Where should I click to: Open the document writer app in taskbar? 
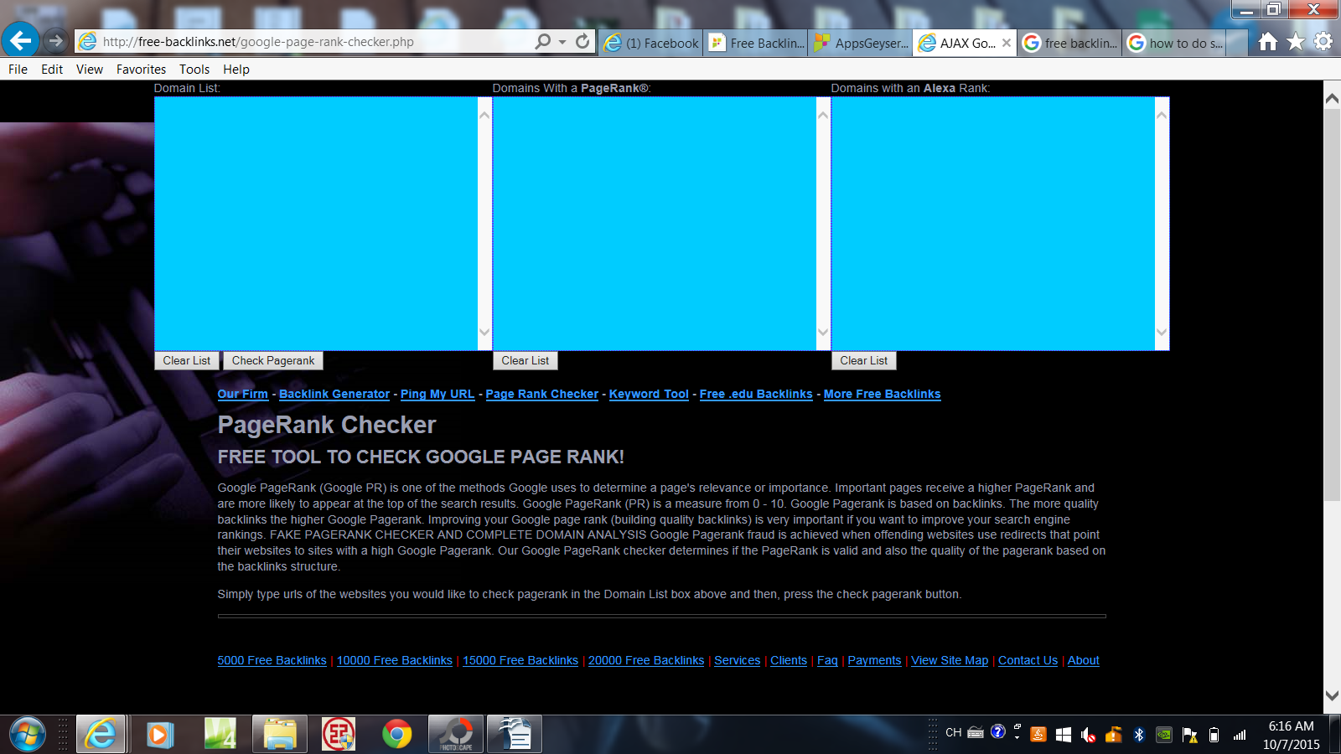click(515, 735)
